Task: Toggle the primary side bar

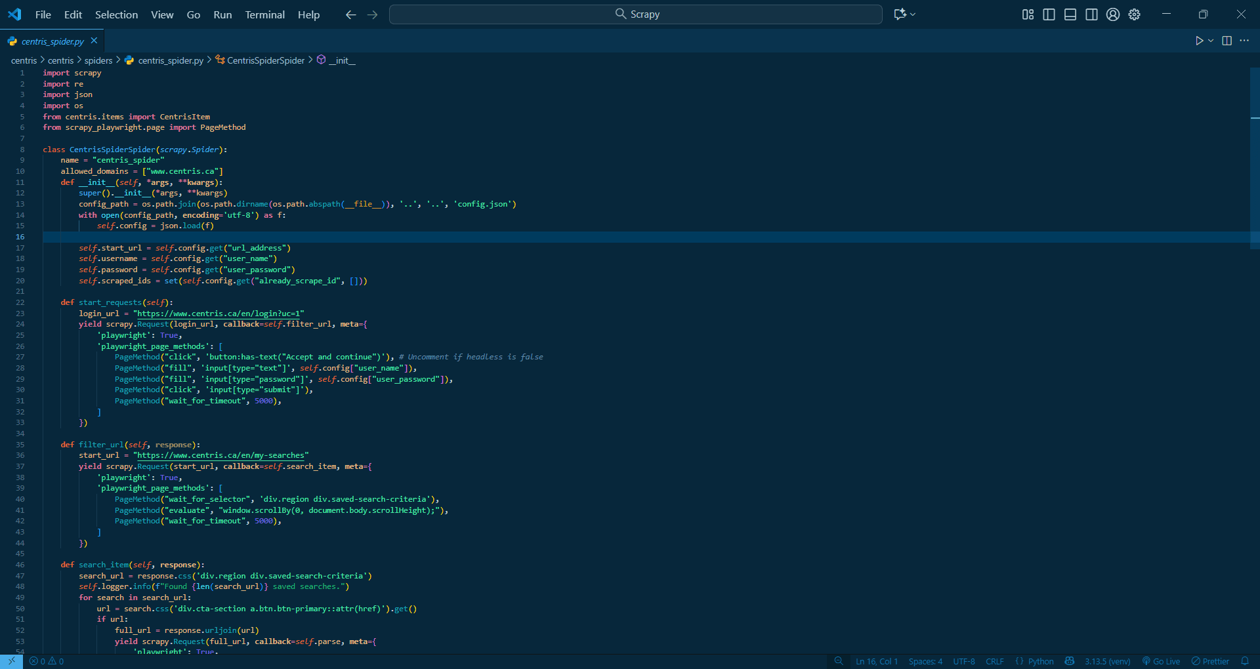Action: coord(1049,14)
